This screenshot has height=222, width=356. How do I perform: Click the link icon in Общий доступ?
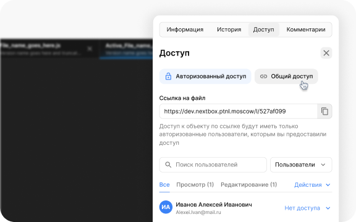coord(263,76)
